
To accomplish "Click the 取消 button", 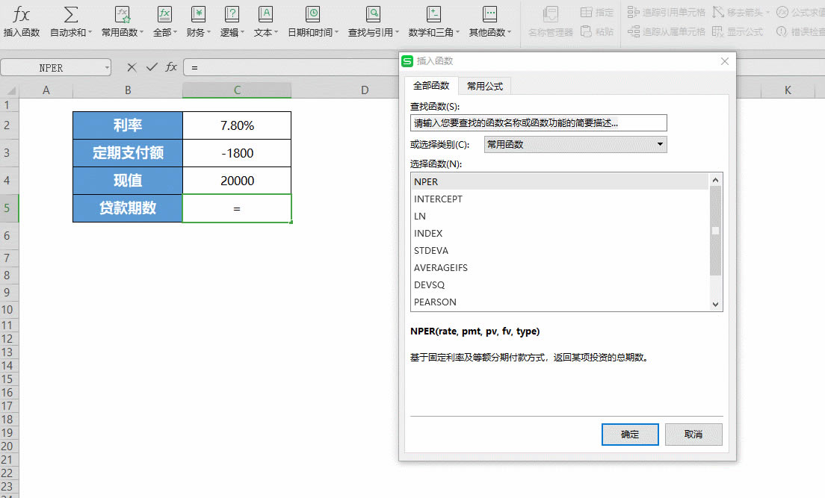I will point(693,435).
